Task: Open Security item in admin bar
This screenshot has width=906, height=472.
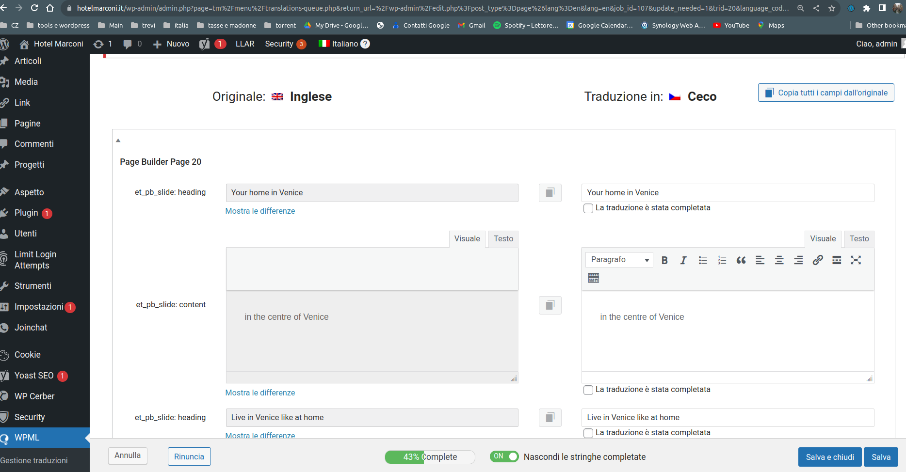Action: 285,44
